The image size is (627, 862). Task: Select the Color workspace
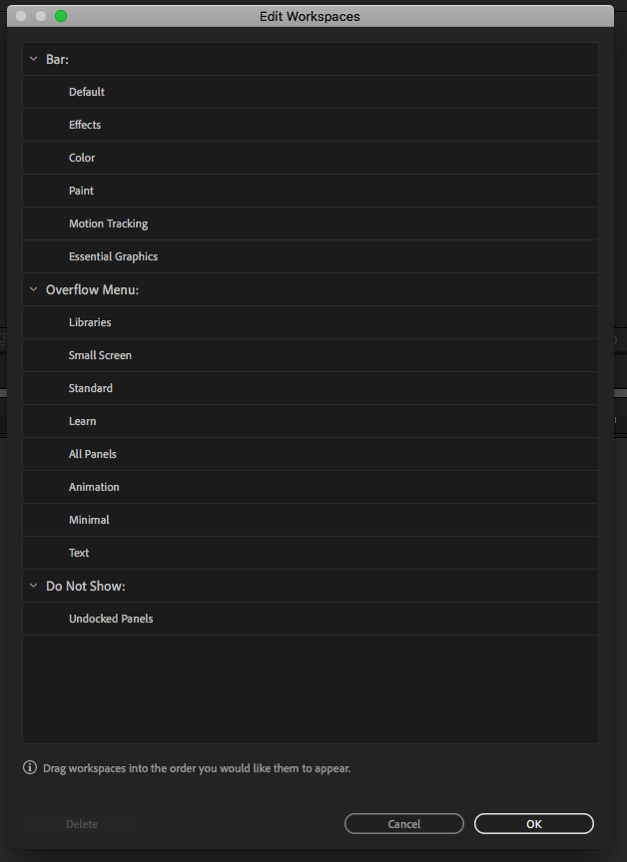81,157
